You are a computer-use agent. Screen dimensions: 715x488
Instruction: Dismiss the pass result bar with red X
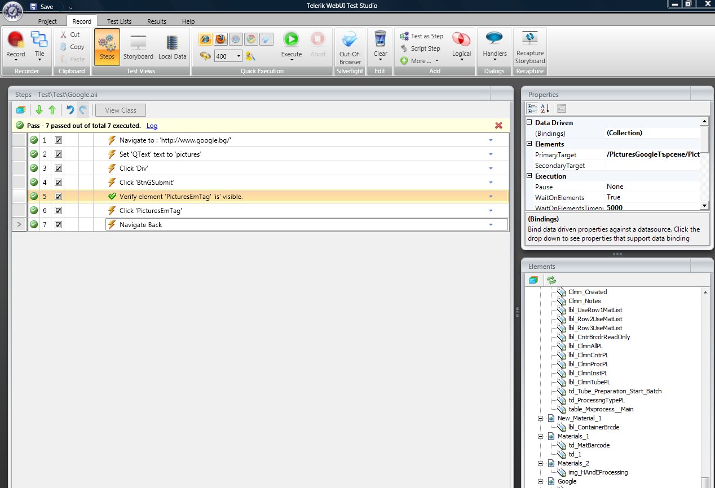tap(498, 125)
